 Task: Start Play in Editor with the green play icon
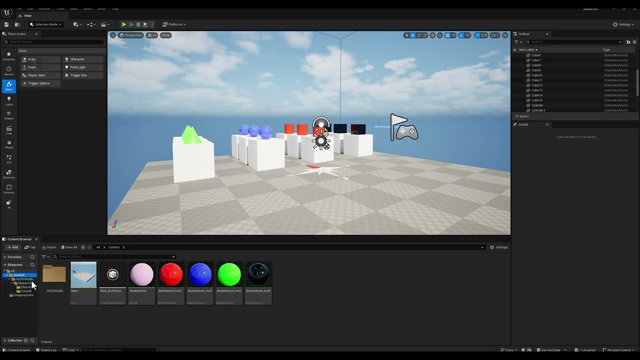[124, 24]
